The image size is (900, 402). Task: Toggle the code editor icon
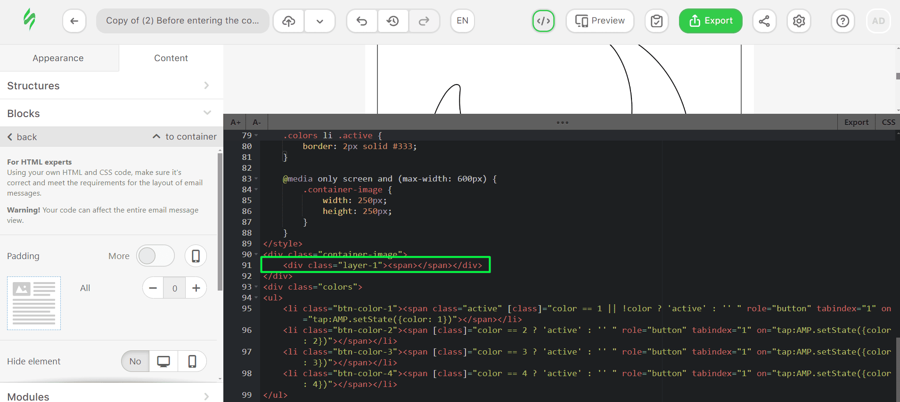point(543,21)
